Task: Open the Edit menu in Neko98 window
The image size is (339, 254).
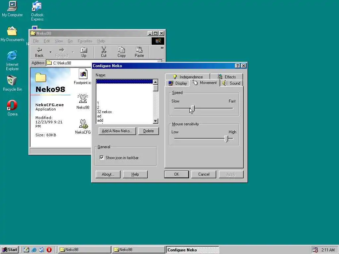Action: (x=47, y=41)
